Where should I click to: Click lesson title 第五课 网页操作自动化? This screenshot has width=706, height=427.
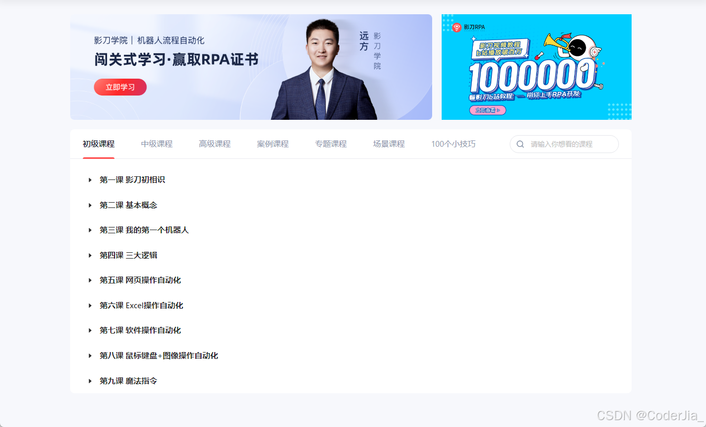point(140,280)
